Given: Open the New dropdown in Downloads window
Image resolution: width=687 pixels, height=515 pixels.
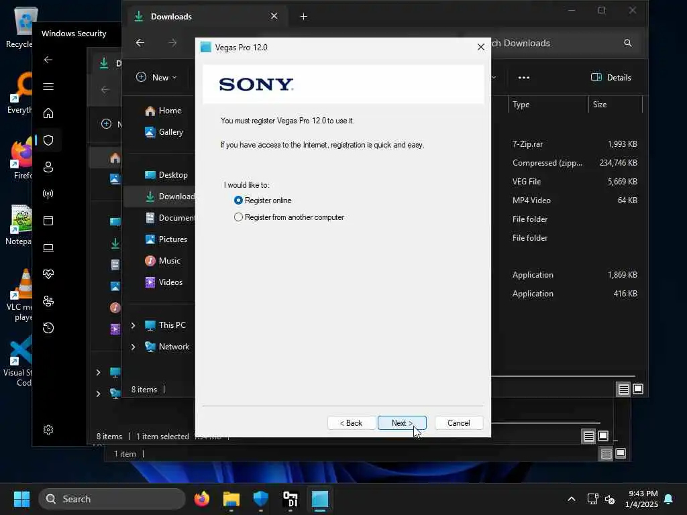Looking at the screenshot, I should [156, 78].
